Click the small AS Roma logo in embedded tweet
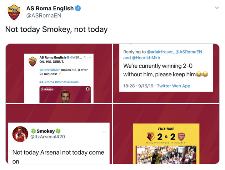Viewport: 225px width, 170px height. pyautogui.click(x=32, y=60)
